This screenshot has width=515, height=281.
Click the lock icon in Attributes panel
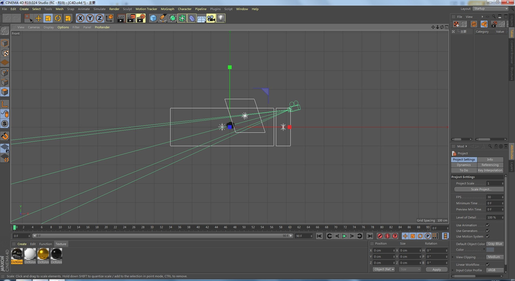click(x=496, y=146)
